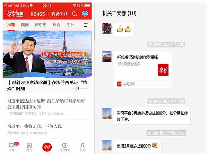This screenshot has width=208, height=156.
Task: Click message 学习平台3月底必须完成800分
Action: coord(152,116)
